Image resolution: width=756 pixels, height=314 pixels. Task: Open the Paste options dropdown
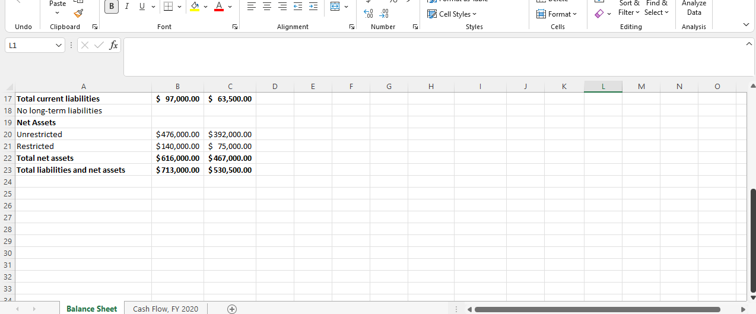click(58, 12)
